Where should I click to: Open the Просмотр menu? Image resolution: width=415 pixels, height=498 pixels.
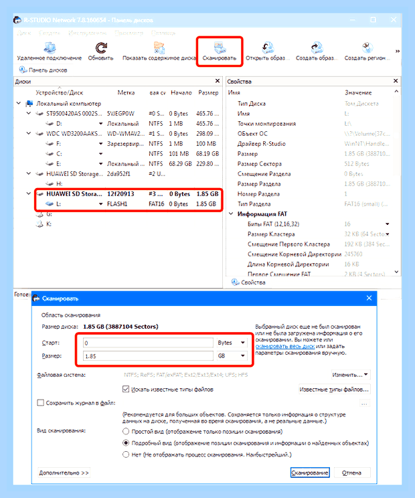129,33
